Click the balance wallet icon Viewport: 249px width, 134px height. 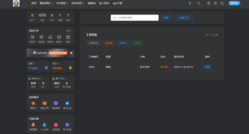pyautogui.click(x=46, y=68)
